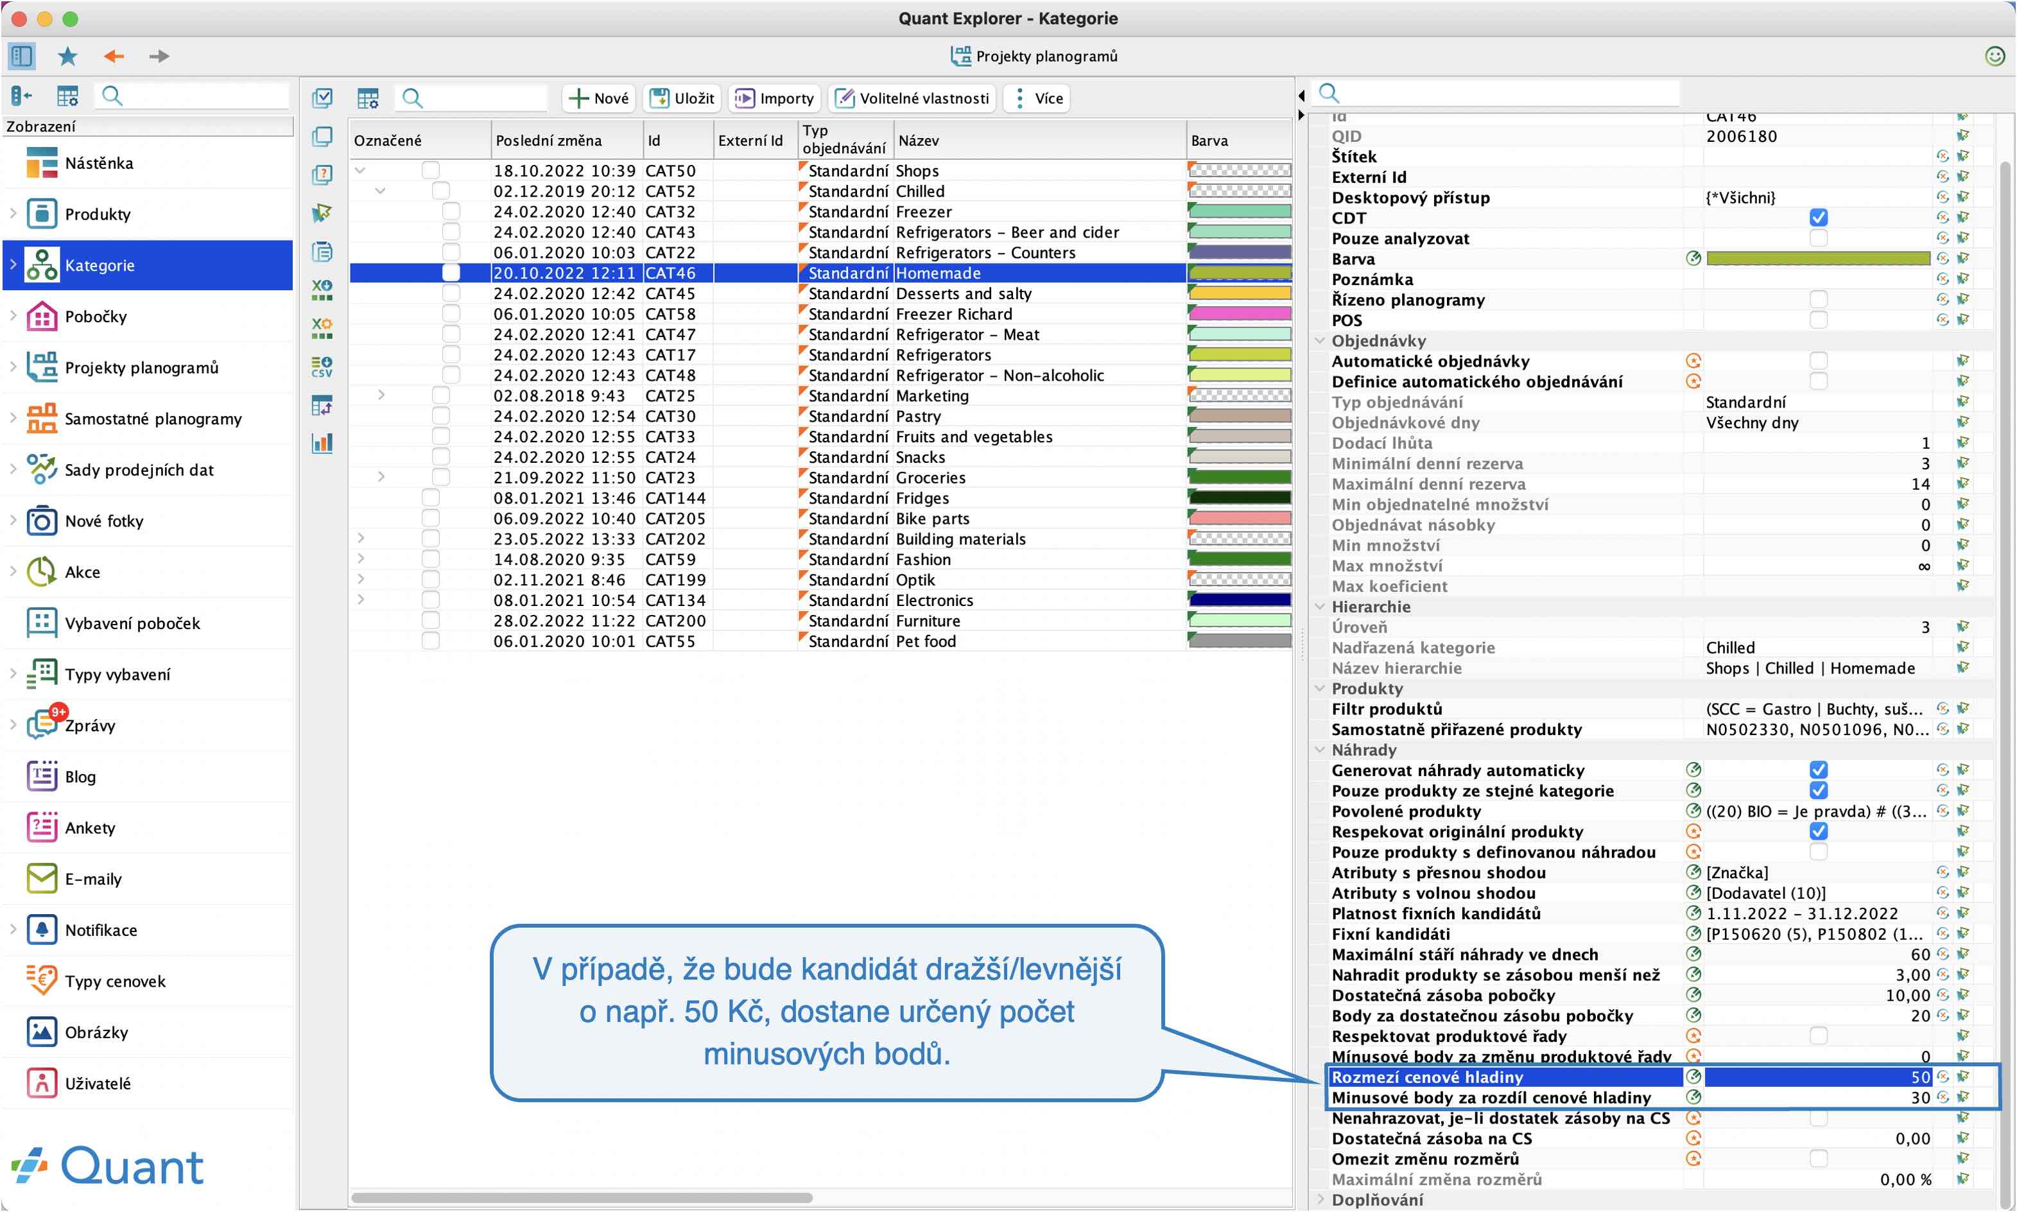
Task: Expand the Groceries tree row
Action: tap(381, 477)
